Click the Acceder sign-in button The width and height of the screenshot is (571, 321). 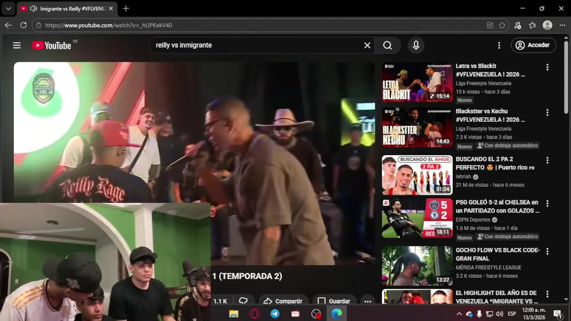coord(533,45)
